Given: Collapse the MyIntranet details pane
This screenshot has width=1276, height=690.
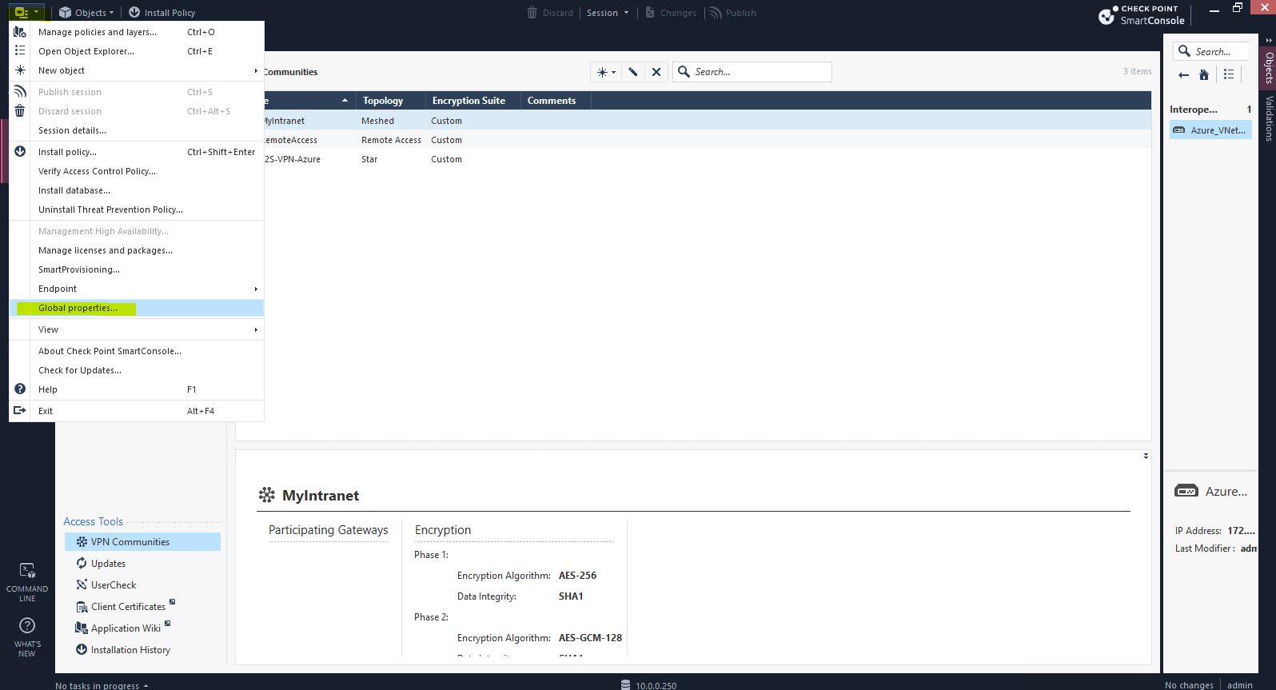Looking at the screenshot, I should point(1146,456).
